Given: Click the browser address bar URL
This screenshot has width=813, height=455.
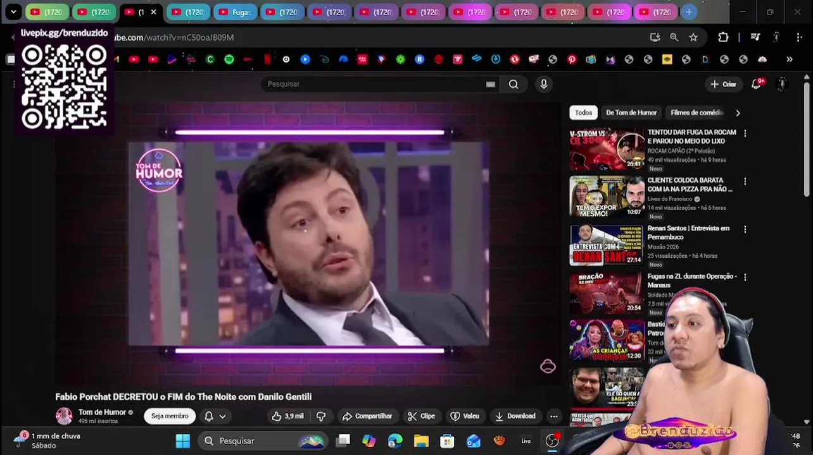Looking at the screenshot, I should click(x=174, y=37).
